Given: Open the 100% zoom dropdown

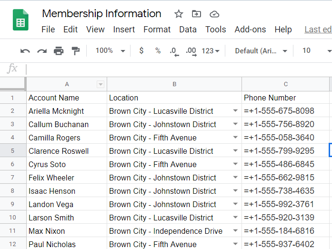Looking at the screenshot, I should coord(110,51).
